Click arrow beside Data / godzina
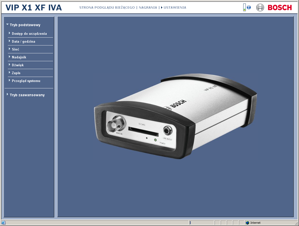The width and height of the screenshot is (299, 226). [x=9, y=41]
